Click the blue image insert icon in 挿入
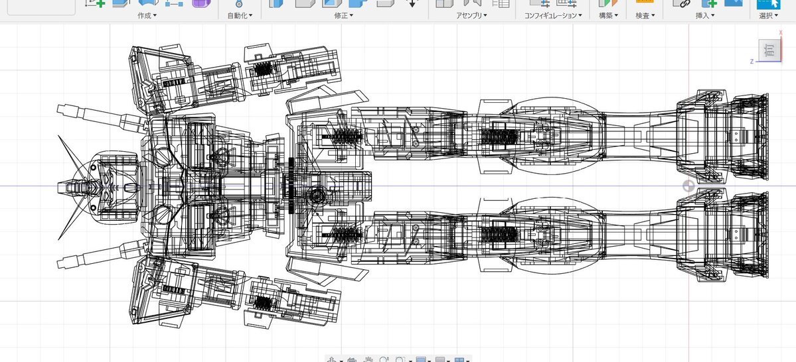Screen dimensions: 796x362 coord(733,3)
